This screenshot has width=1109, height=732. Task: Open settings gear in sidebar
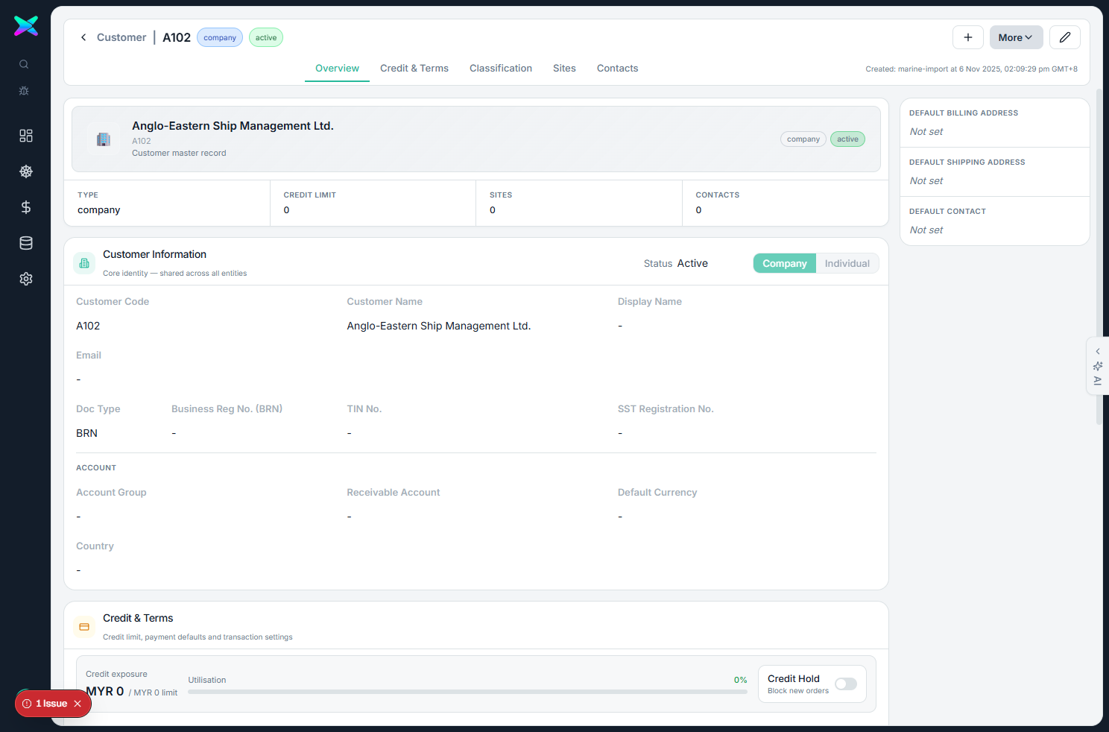[26, 279]
